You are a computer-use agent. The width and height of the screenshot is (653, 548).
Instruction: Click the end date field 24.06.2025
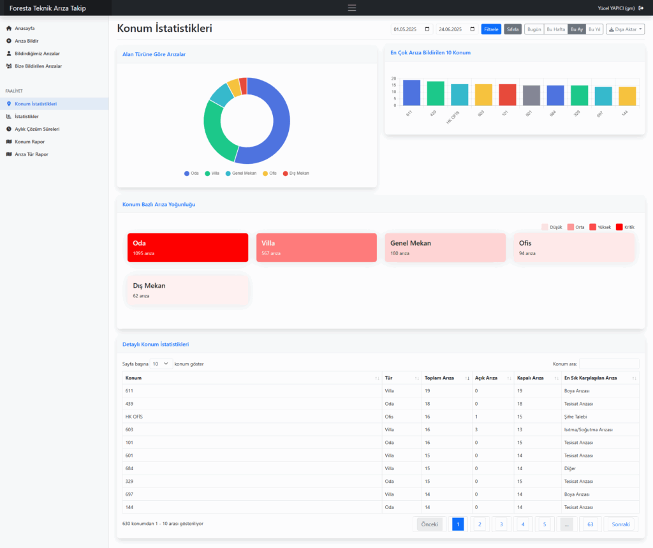(457, 29)
